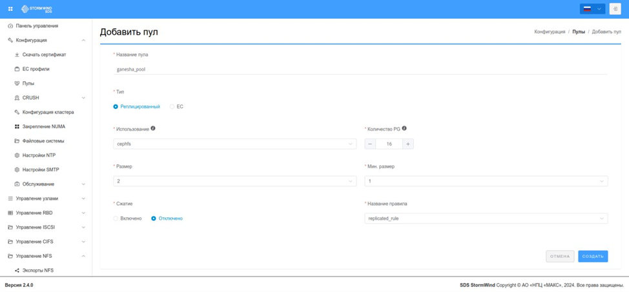
Task: Open the language flag dropdown
Action: (592, 9)
